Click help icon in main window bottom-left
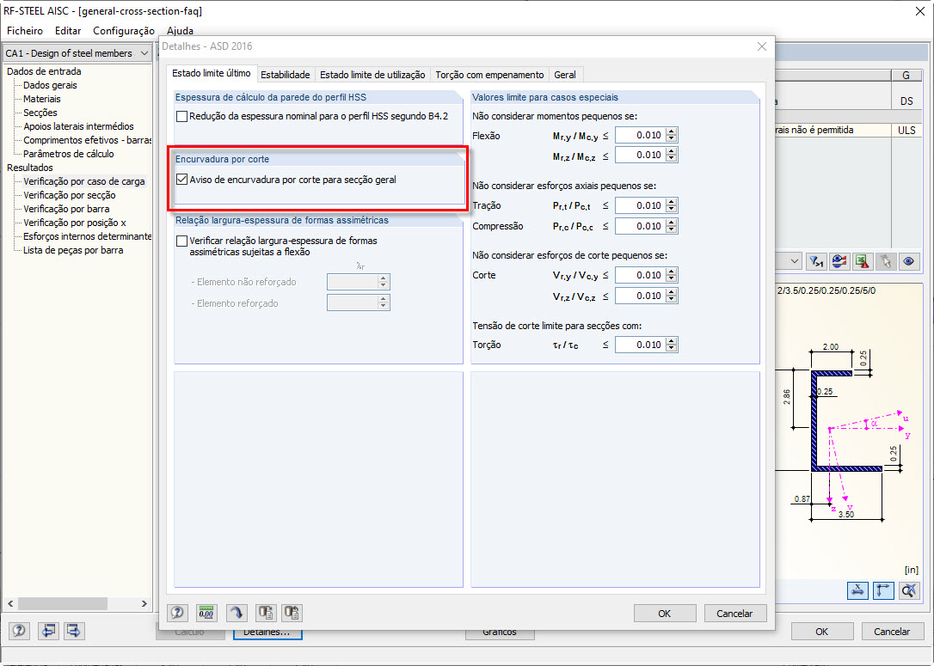 click(x=19, y=630)
